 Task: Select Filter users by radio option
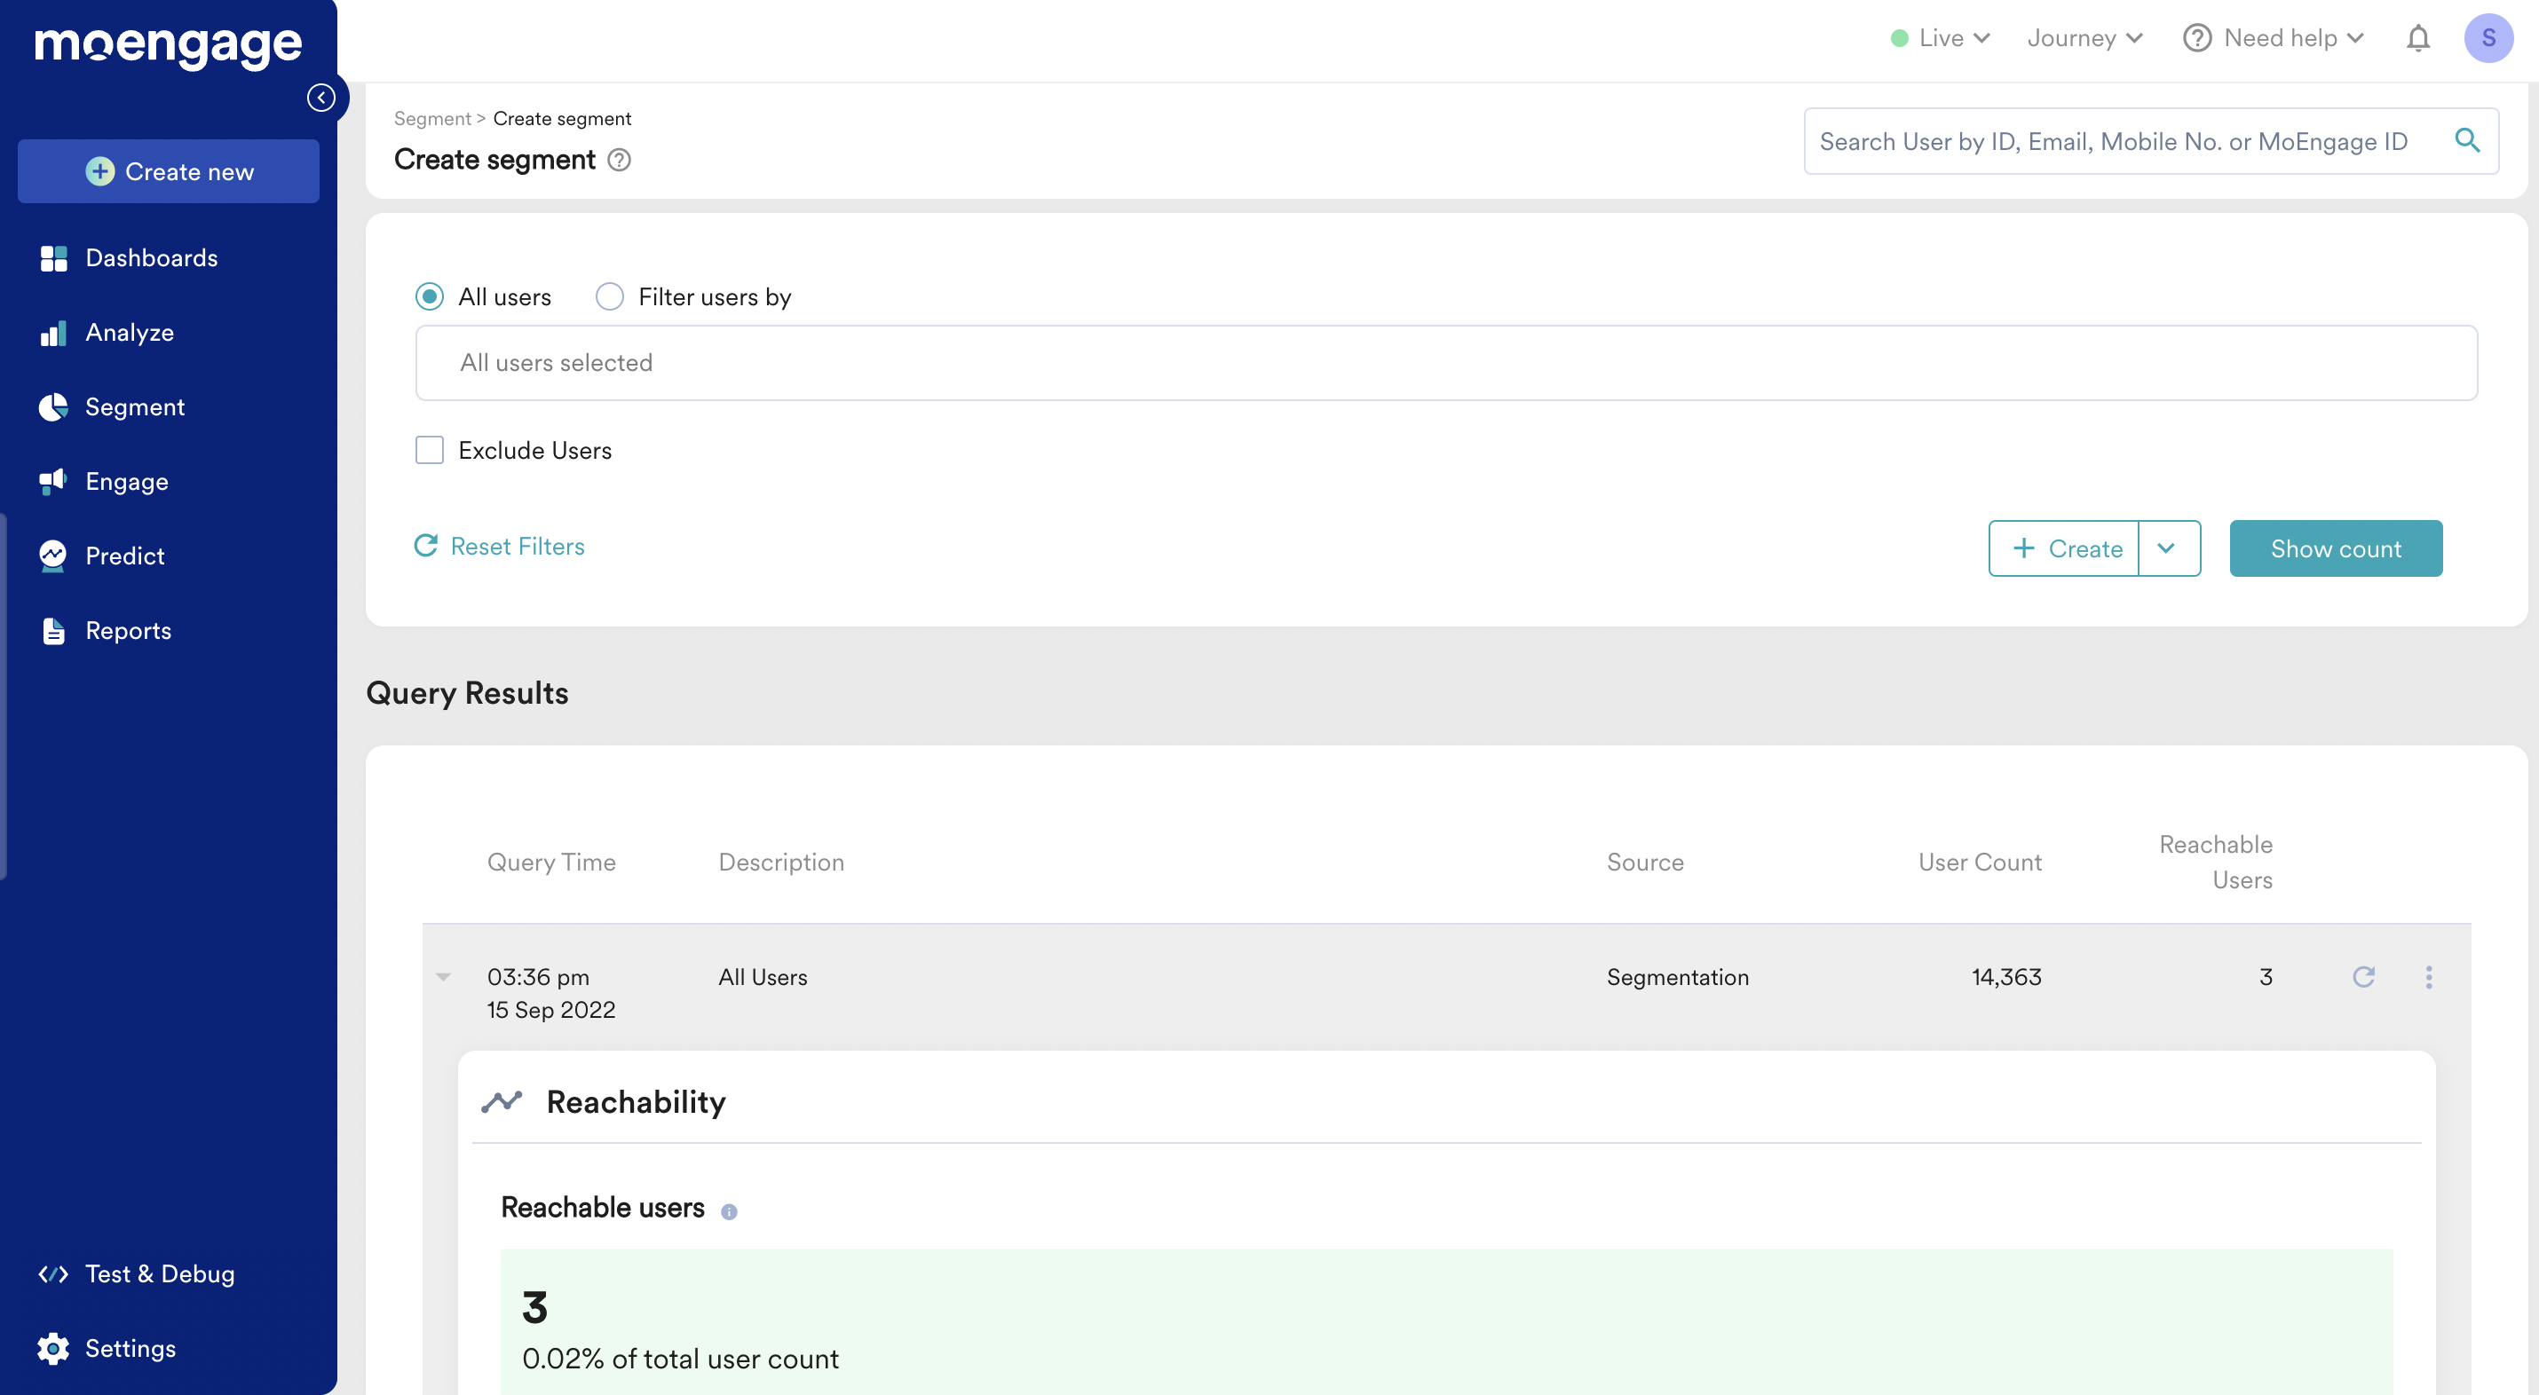[609, 296]
